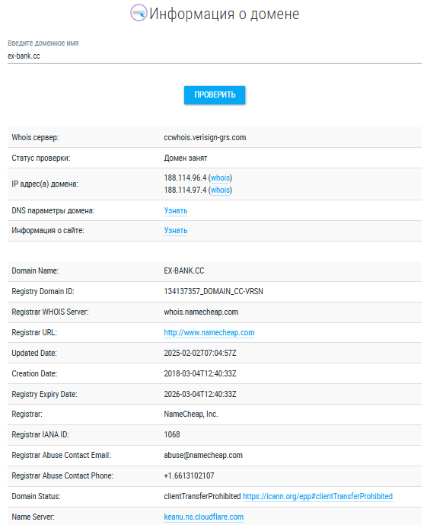Image resolution: width=427 pixels, height=525 pixels.
Task: Open whois link for 188.114.96.4
Action: [220, 178]
